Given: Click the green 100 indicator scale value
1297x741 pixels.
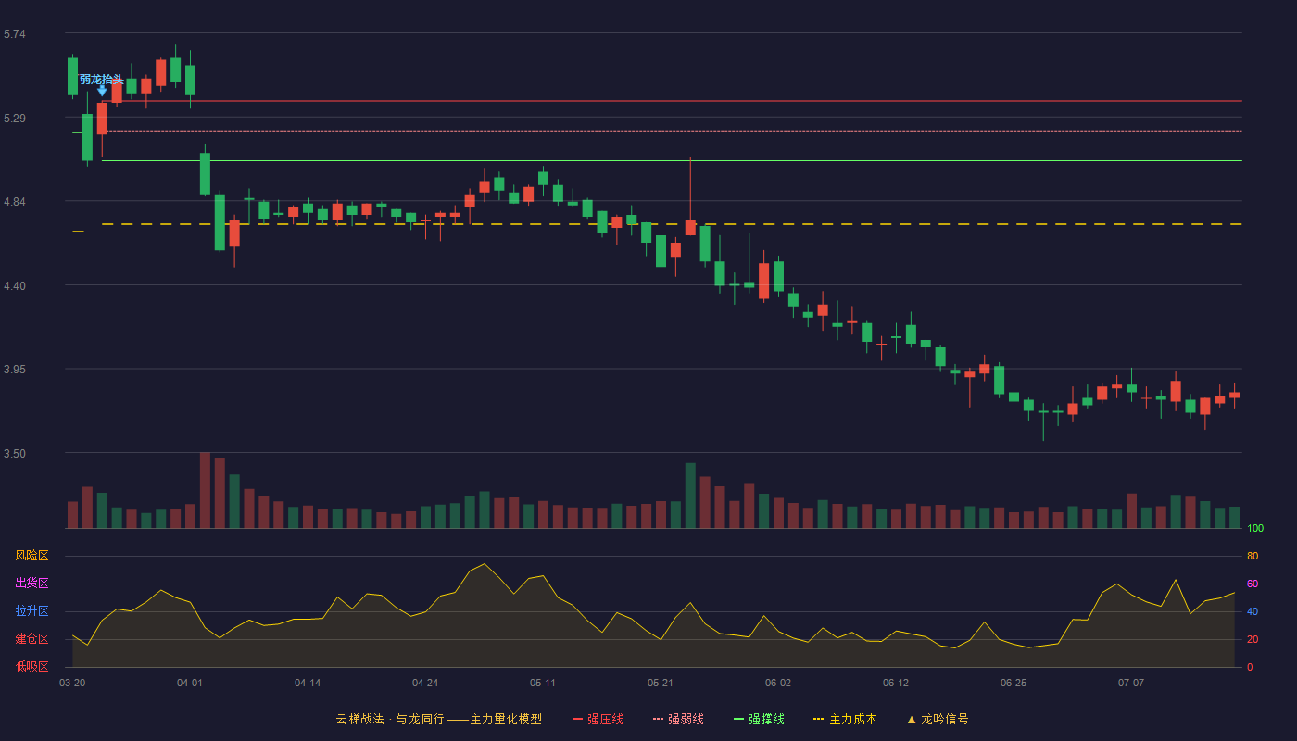Looking at the screenshot, I should 1255,529.
